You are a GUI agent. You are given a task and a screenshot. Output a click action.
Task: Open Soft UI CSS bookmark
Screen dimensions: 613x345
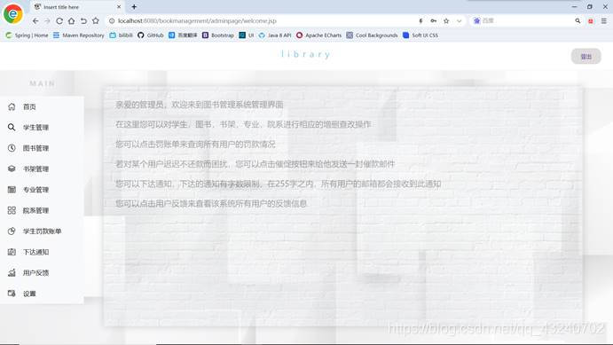click(420, 35)
